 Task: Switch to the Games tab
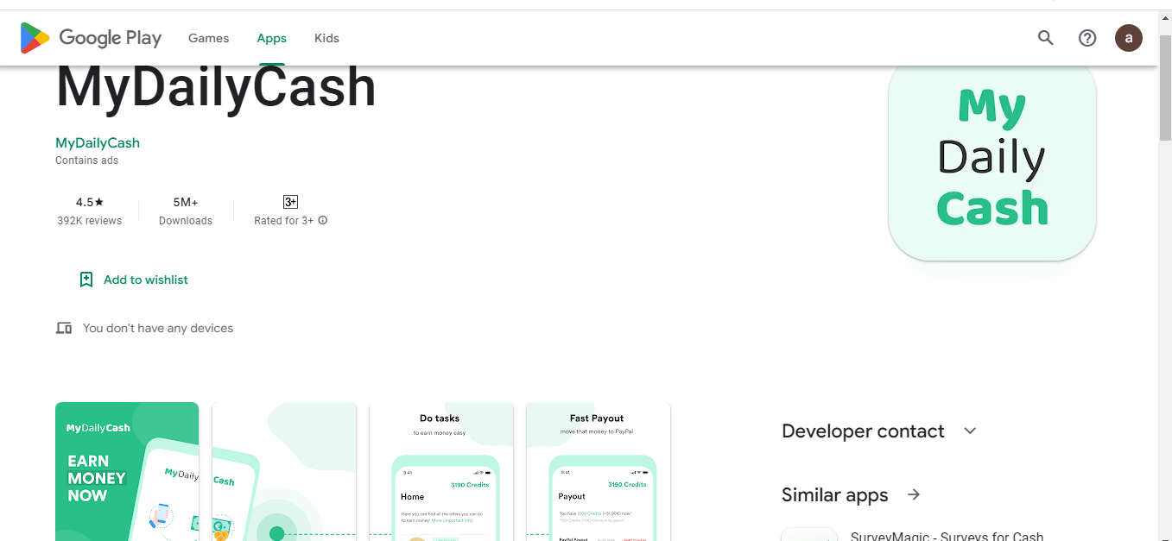pyautogui.click(x=208, y=38)
